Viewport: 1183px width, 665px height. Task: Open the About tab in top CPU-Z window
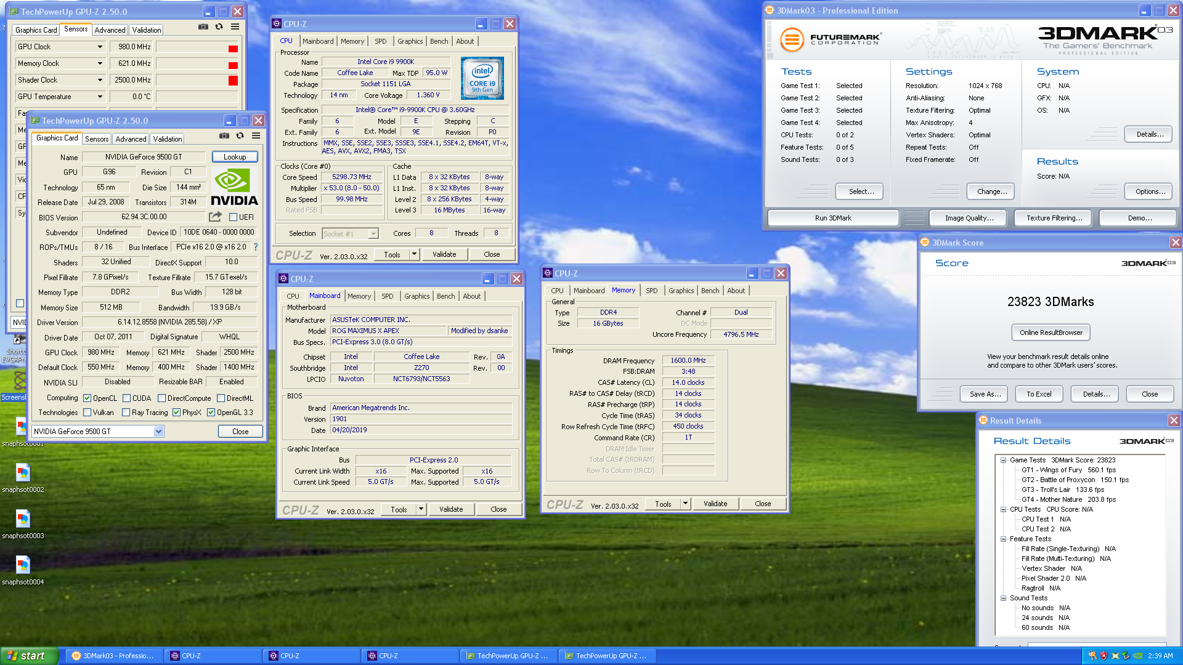pos(465,41)
